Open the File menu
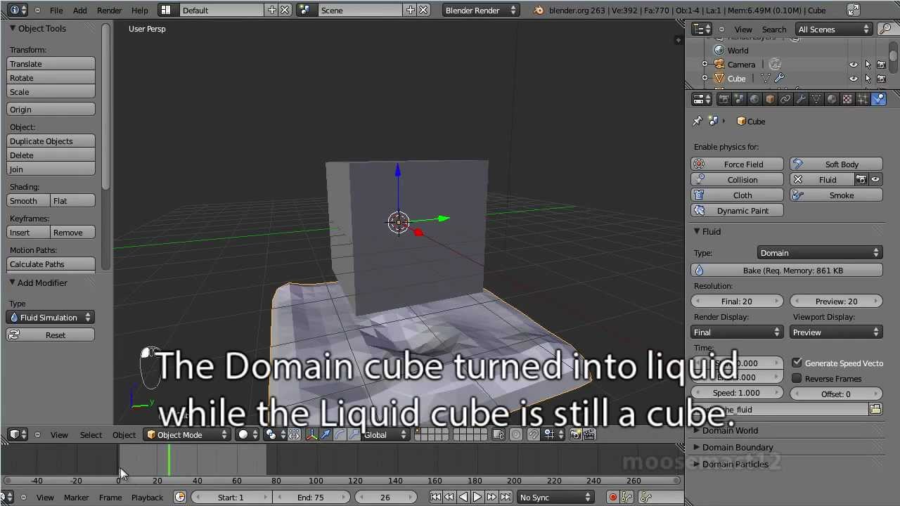The image size is (900, 506). tap(56, 11)
